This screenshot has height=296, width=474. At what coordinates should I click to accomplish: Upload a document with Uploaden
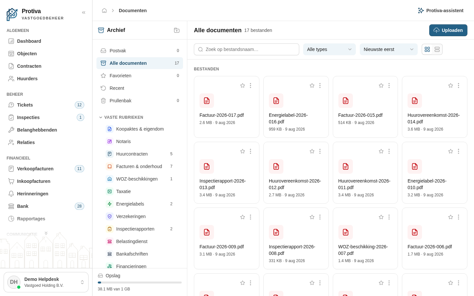click(448, 30)
